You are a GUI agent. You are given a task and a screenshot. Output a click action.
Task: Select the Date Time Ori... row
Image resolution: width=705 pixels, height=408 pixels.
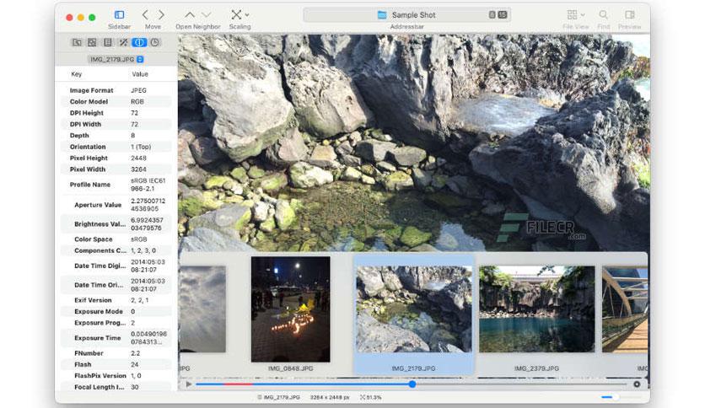(x=116, y=284)
